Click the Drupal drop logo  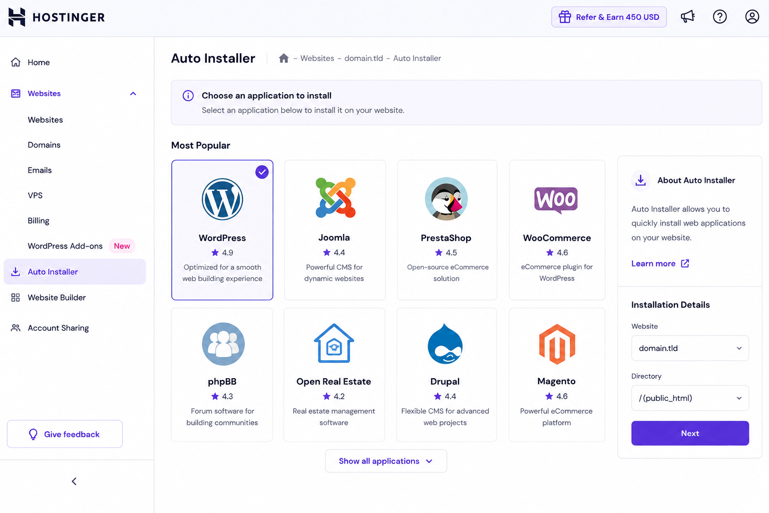[445, 344]
